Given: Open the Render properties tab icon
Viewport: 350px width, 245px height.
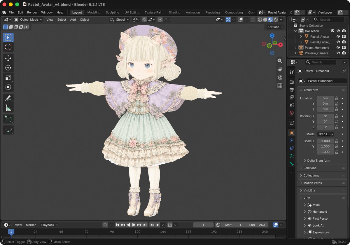Looking at the screenshot, I should [291, 82].
